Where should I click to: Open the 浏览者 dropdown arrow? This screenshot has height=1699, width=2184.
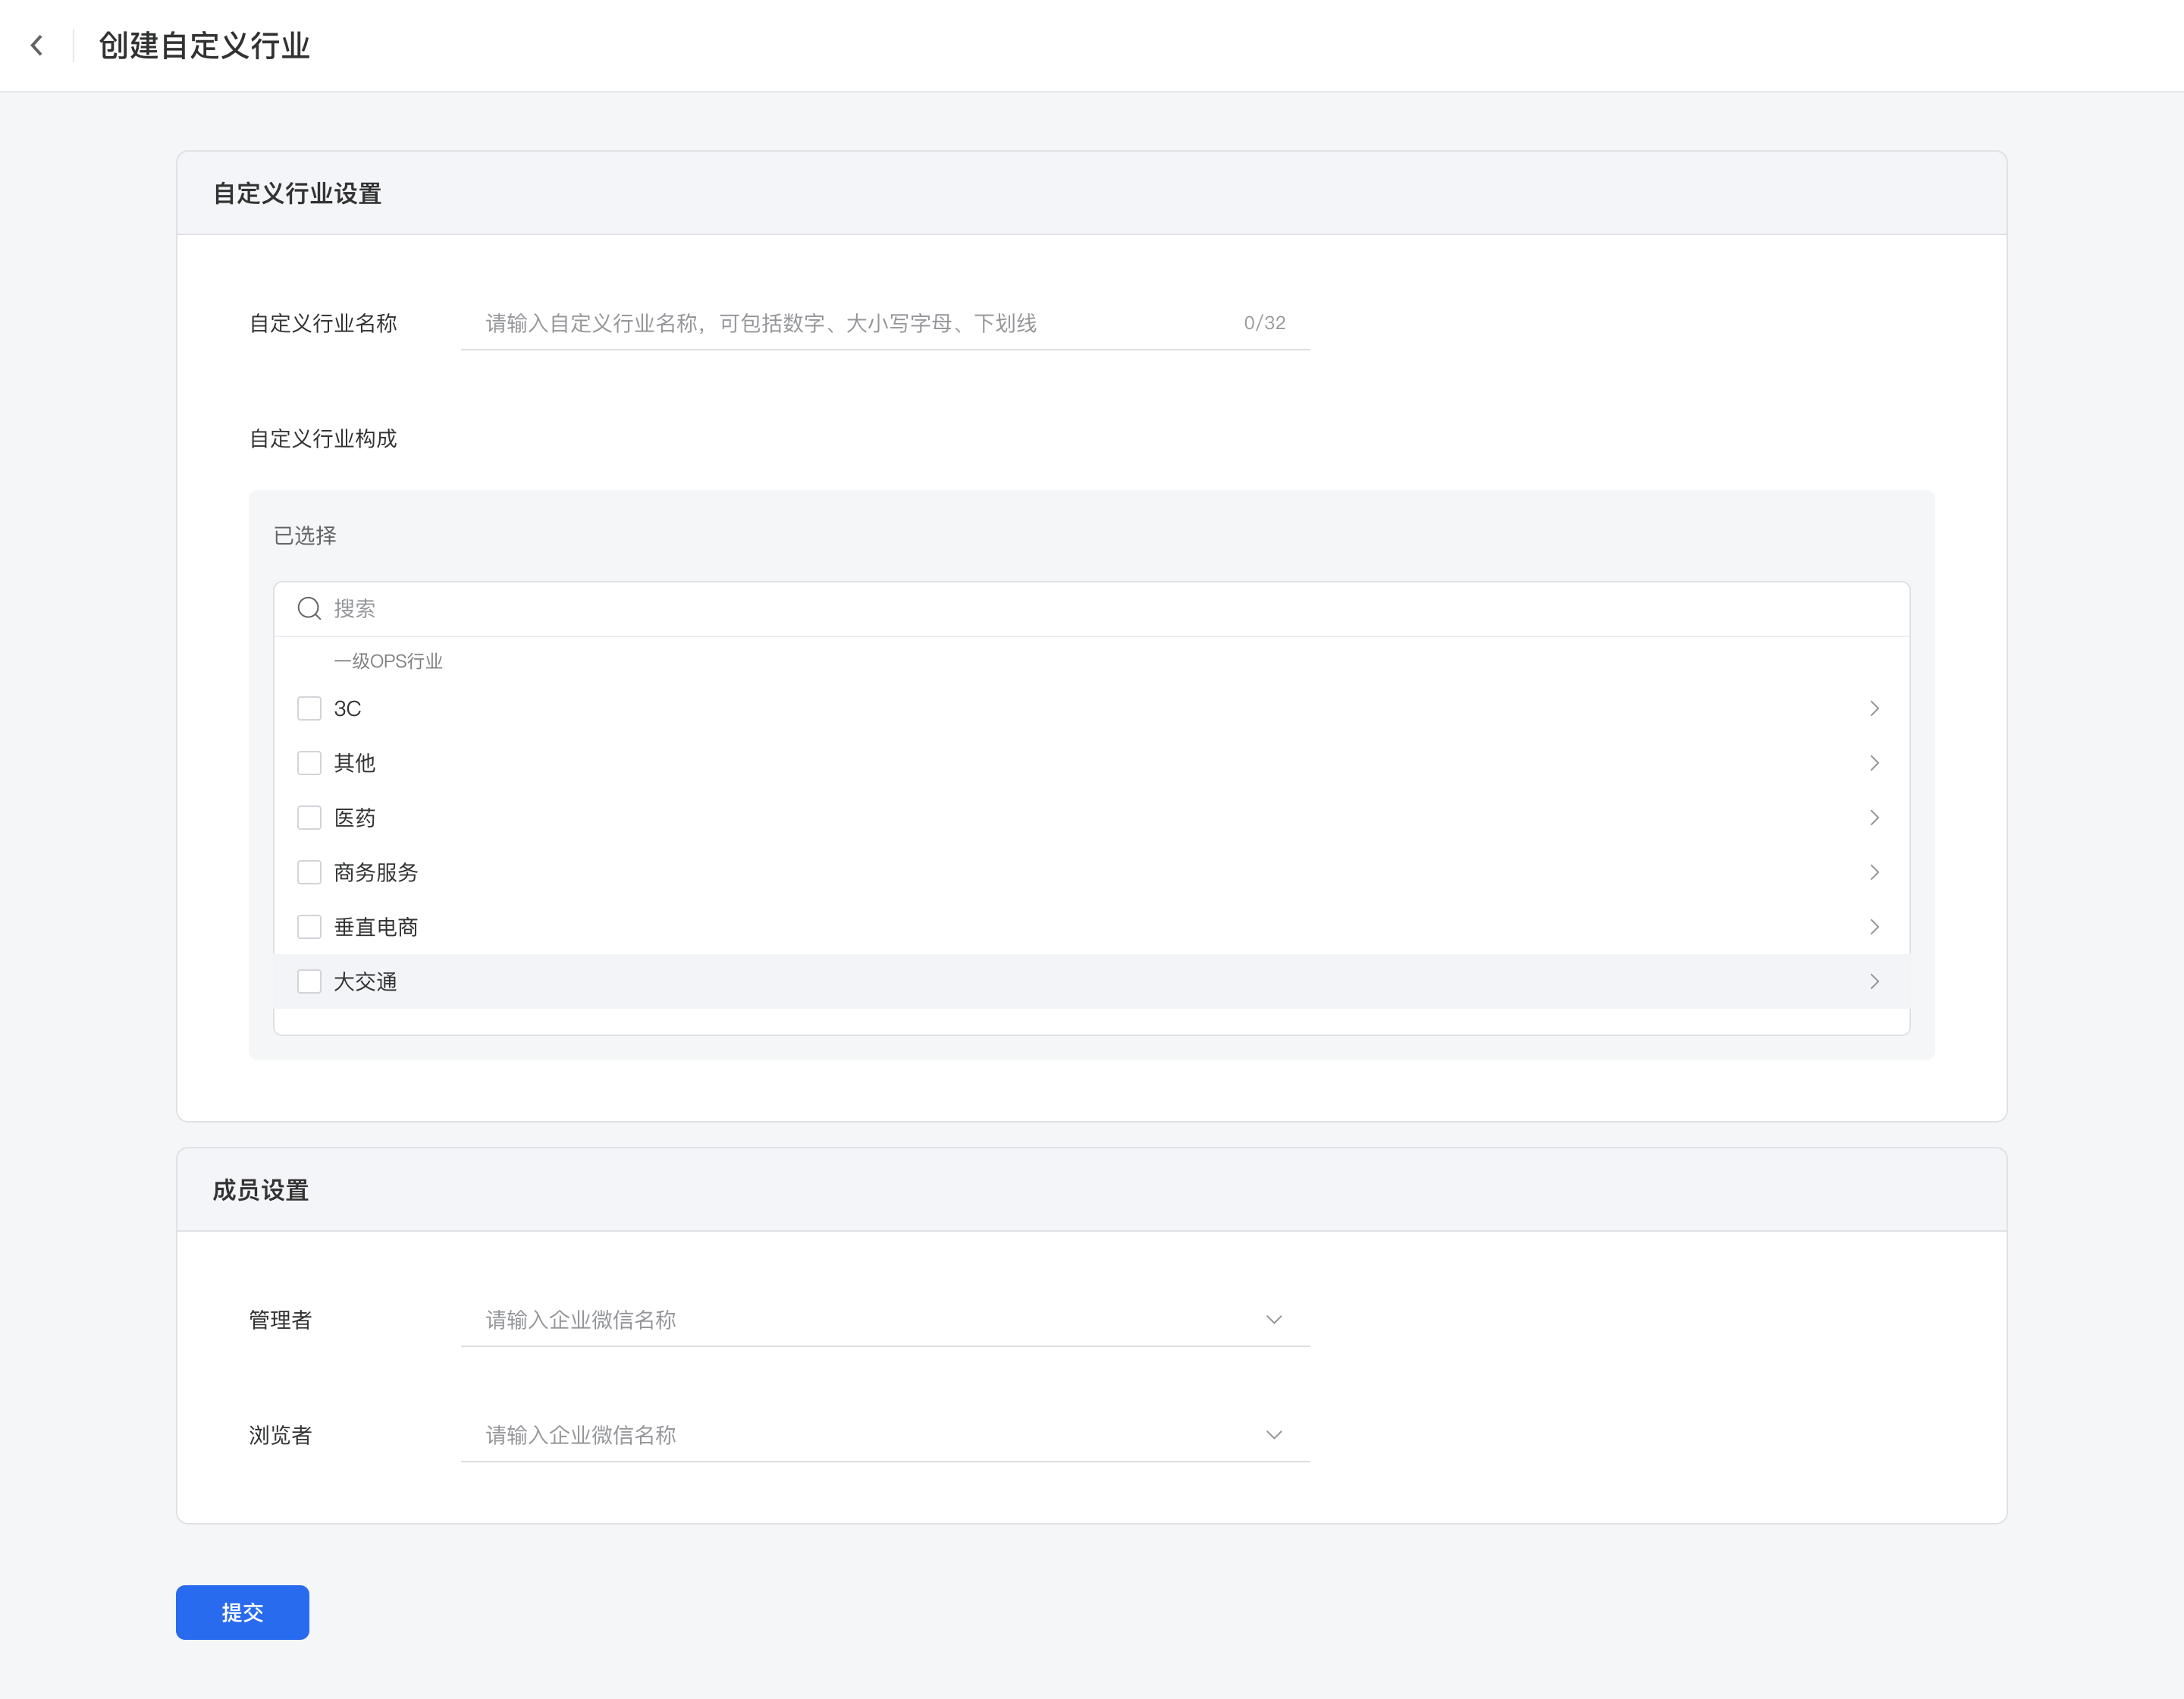click(1273, 1434)
